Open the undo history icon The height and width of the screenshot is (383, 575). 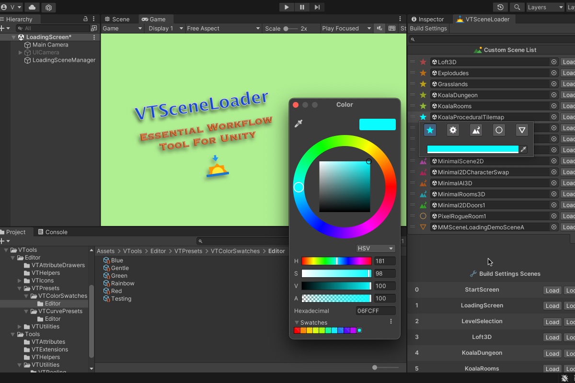pyautogui.click(x=501, y=7)
